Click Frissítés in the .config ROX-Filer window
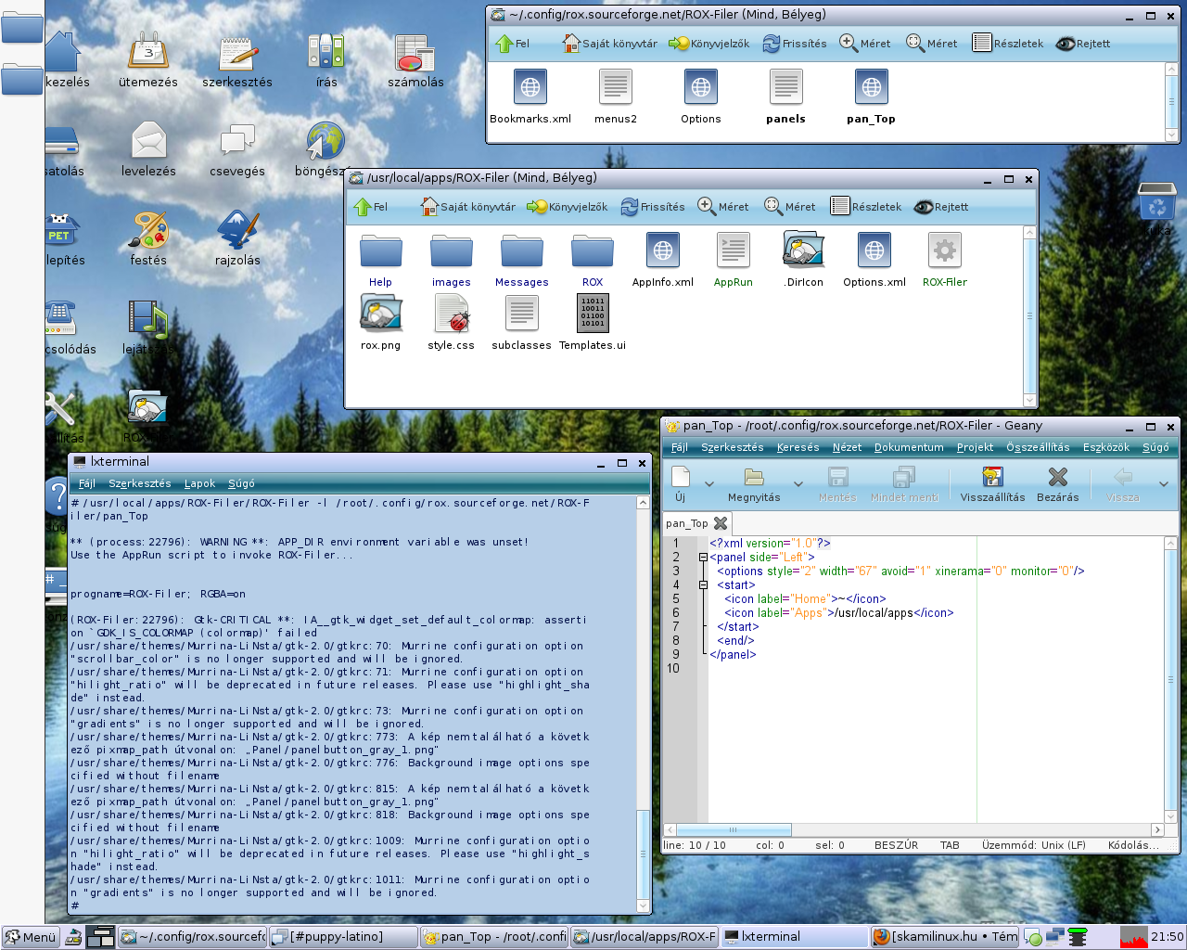1187x950 pixels. 795,44
